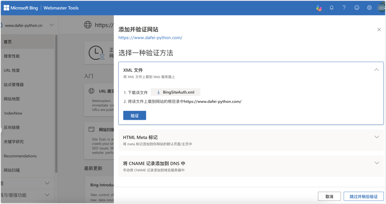Click the 手动将 CNAME 记录添加到域名服务器中 text
386x204 pixels.
[154, 170]
